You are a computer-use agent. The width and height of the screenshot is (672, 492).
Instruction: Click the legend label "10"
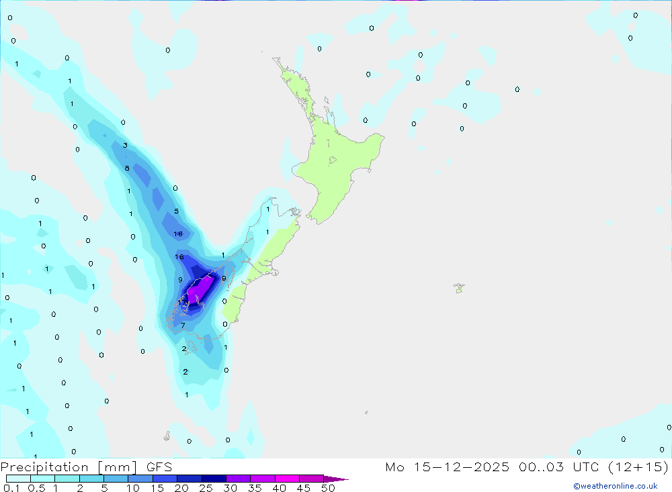[133, 488]
